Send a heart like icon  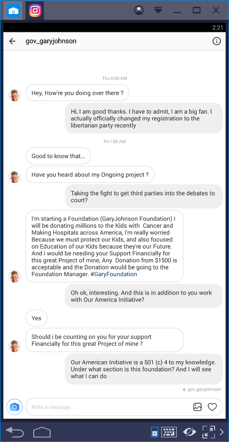click(x=212, y=407)
